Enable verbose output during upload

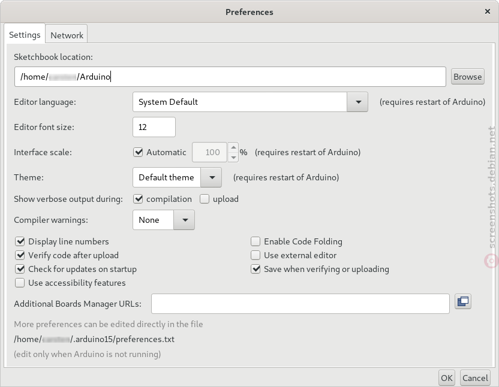click(205, 199)
